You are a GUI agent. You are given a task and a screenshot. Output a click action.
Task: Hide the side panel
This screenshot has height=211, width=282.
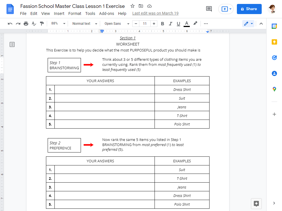pyautogui.click(x=274, y=203)
